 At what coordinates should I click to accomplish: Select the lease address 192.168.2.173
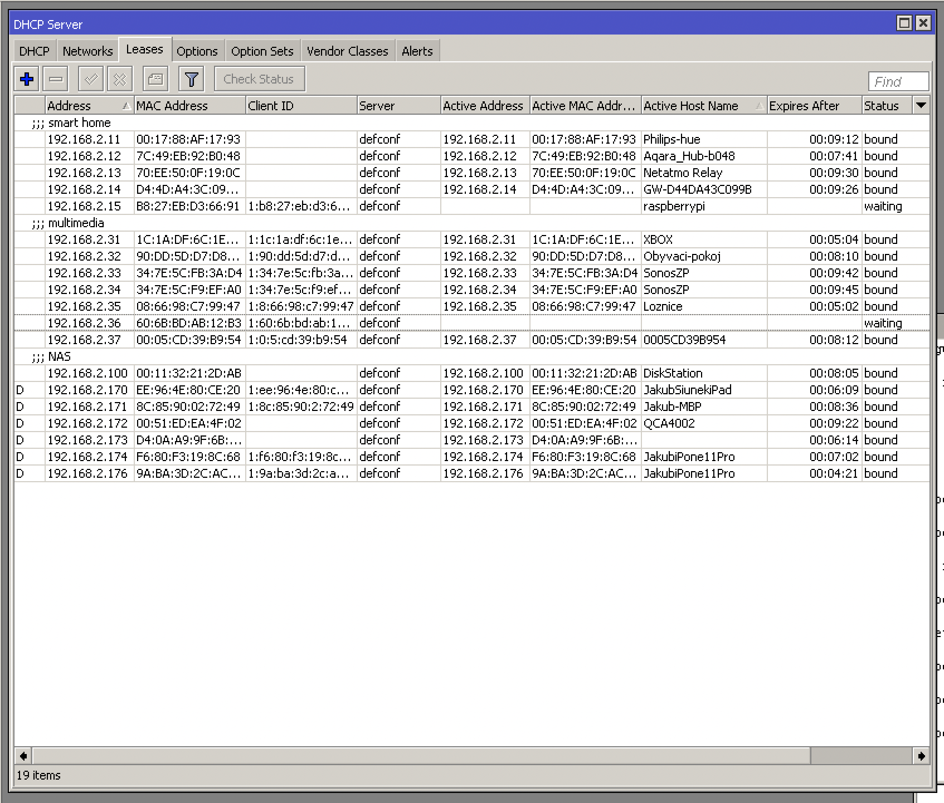point(87,440)
